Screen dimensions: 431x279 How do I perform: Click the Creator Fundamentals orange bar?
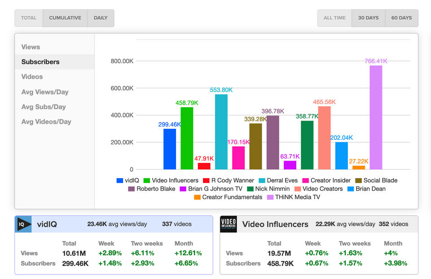[359, 167]
